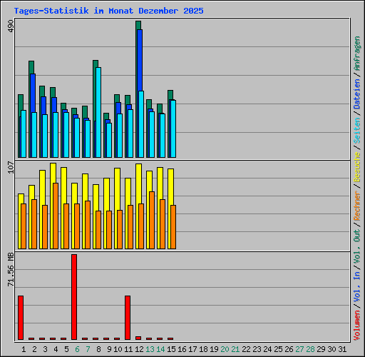Click the tallest red volume bar for day 6
Screen dimensions: 365x357
74,297
